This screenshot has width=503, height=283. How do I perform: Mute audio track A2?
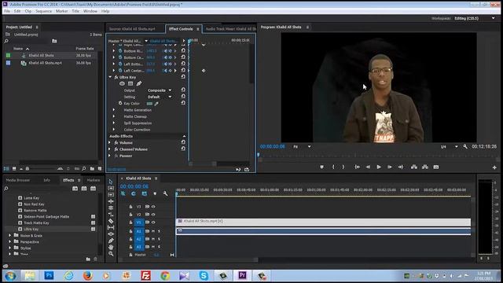153,239
